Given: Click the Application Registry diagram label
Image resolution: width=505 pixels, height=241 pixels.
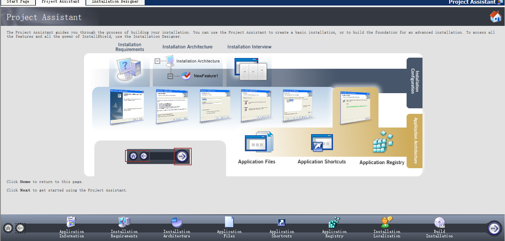Looking at the screenshot, I should pyautogui.click(x=382, y=163).
